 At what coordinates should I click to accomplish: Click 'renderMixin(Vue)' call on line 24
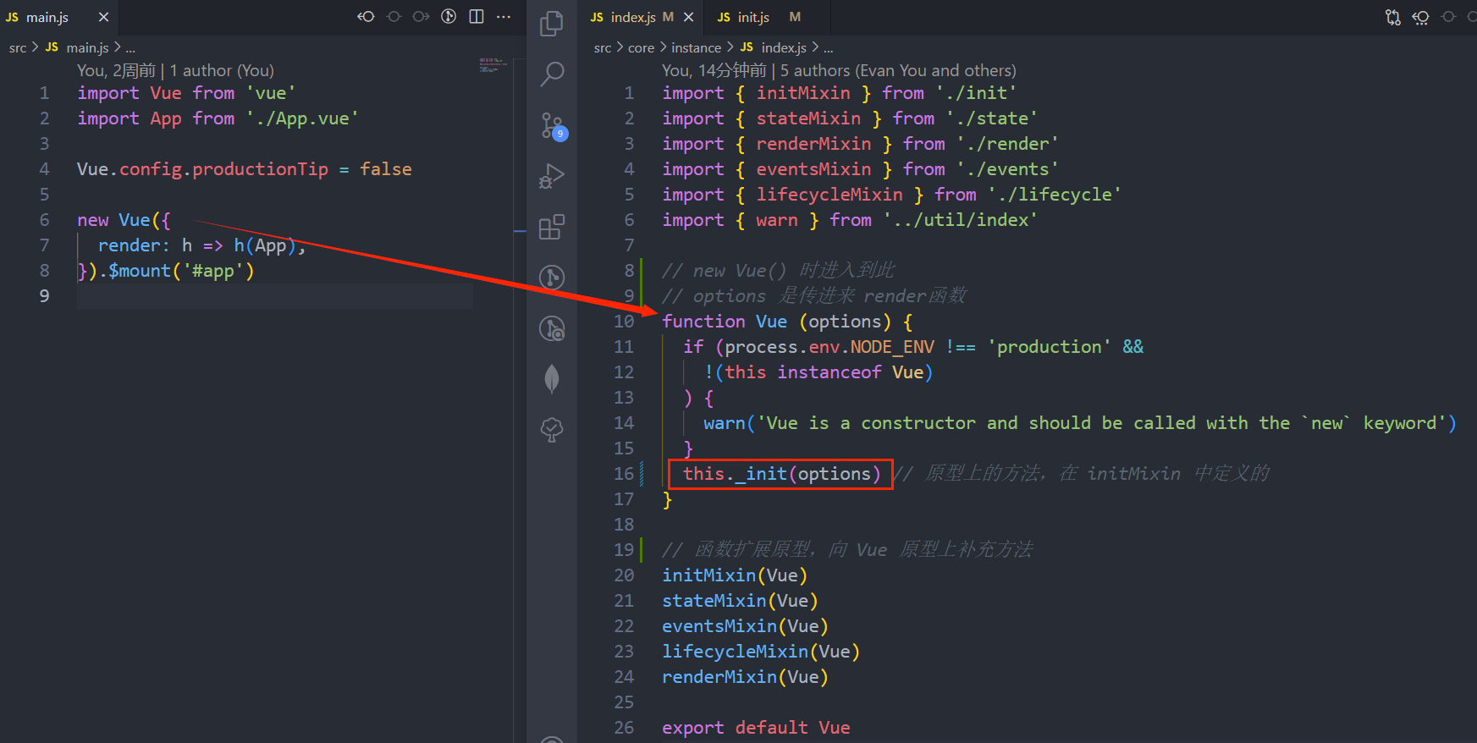[x=745, y=677]
